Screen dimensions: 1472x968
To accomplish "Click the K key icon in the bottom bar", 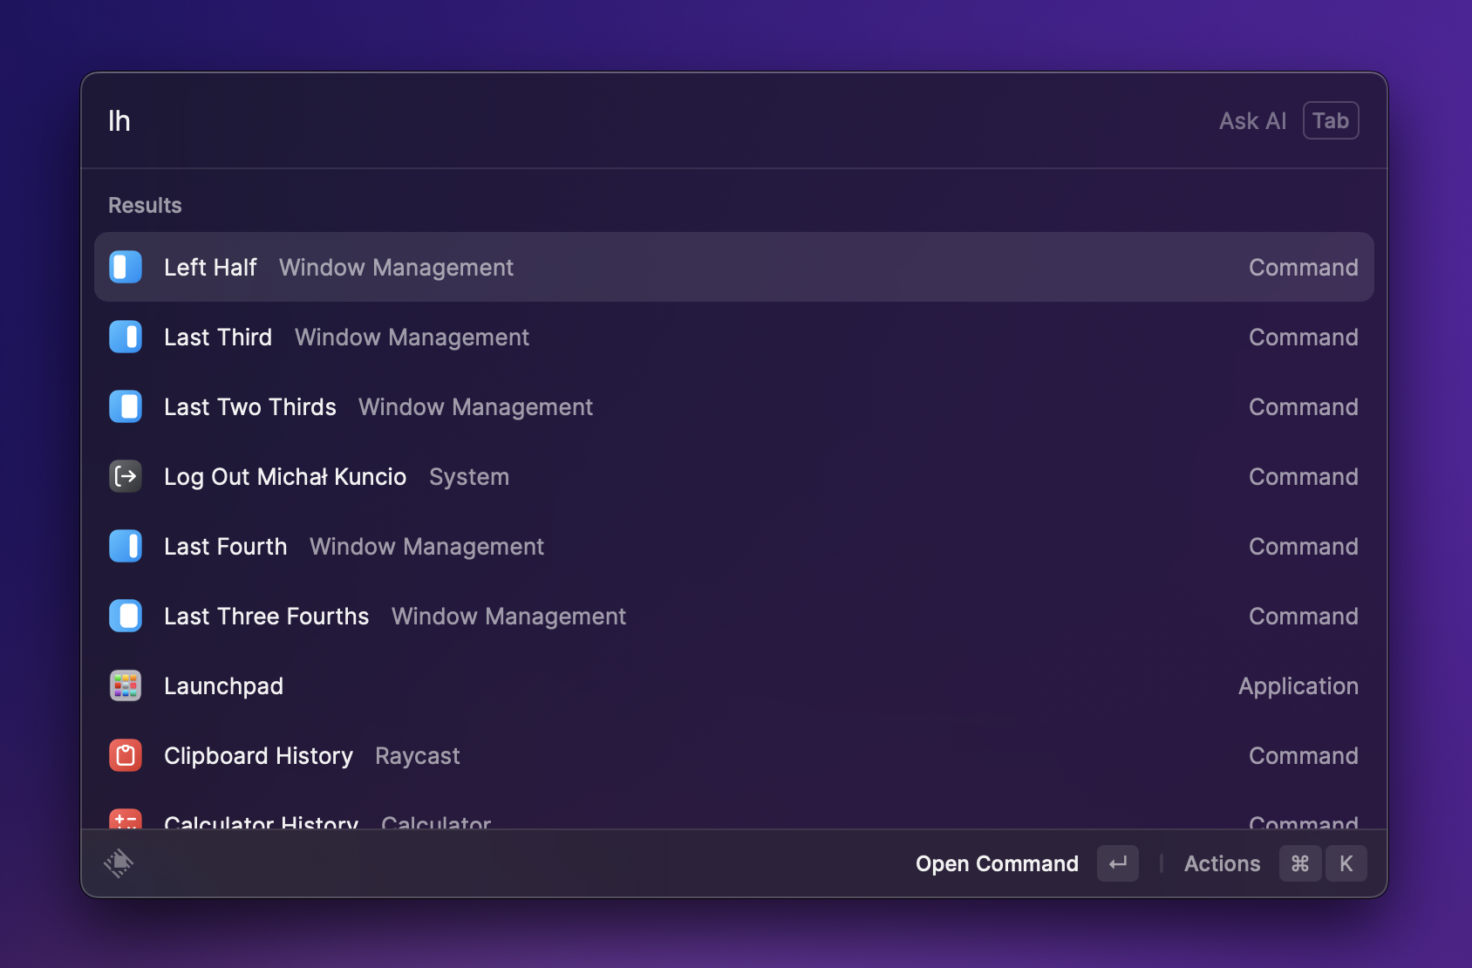I will pyautogui.click(x=1346, y=863).
